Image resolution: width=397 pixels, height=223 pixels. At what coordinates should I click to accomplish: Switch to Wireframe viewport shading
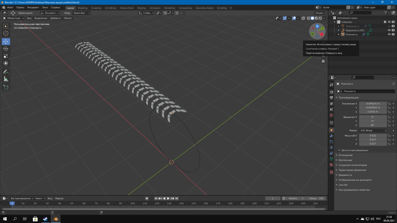tap(308, 18)
